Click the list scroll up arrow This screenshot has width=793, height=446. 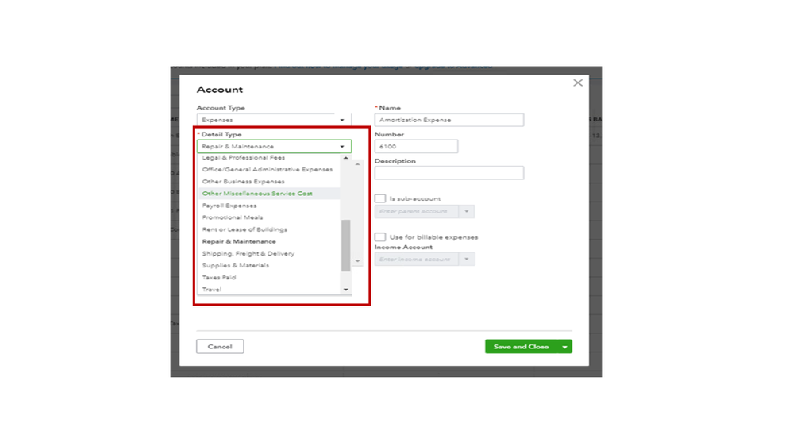pos(346,158)
